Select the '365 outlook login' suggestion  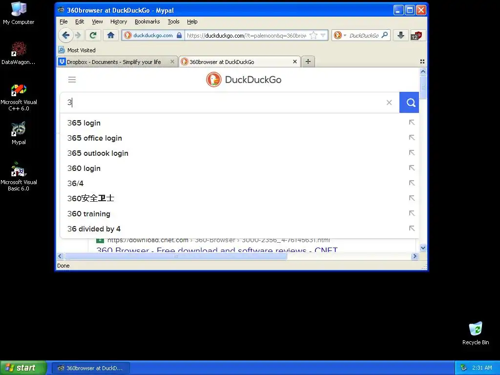point(239,153)
